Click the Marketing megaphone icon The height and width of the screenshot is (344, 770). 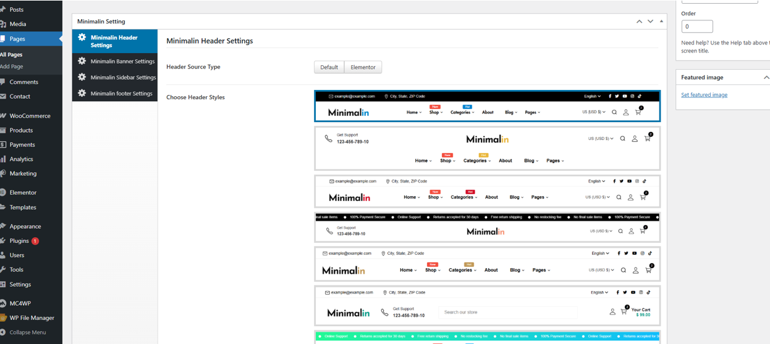coord(2,173)
